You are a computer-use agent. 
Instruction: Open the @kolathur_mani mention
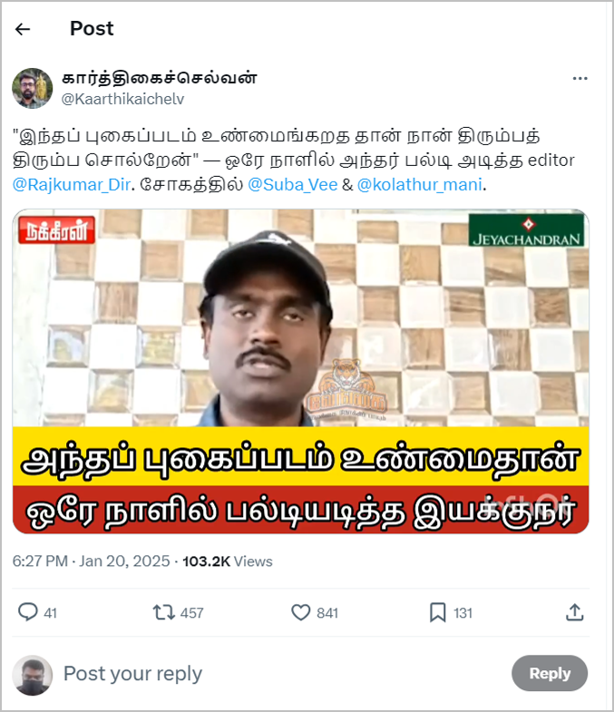(x=420, y=185)
